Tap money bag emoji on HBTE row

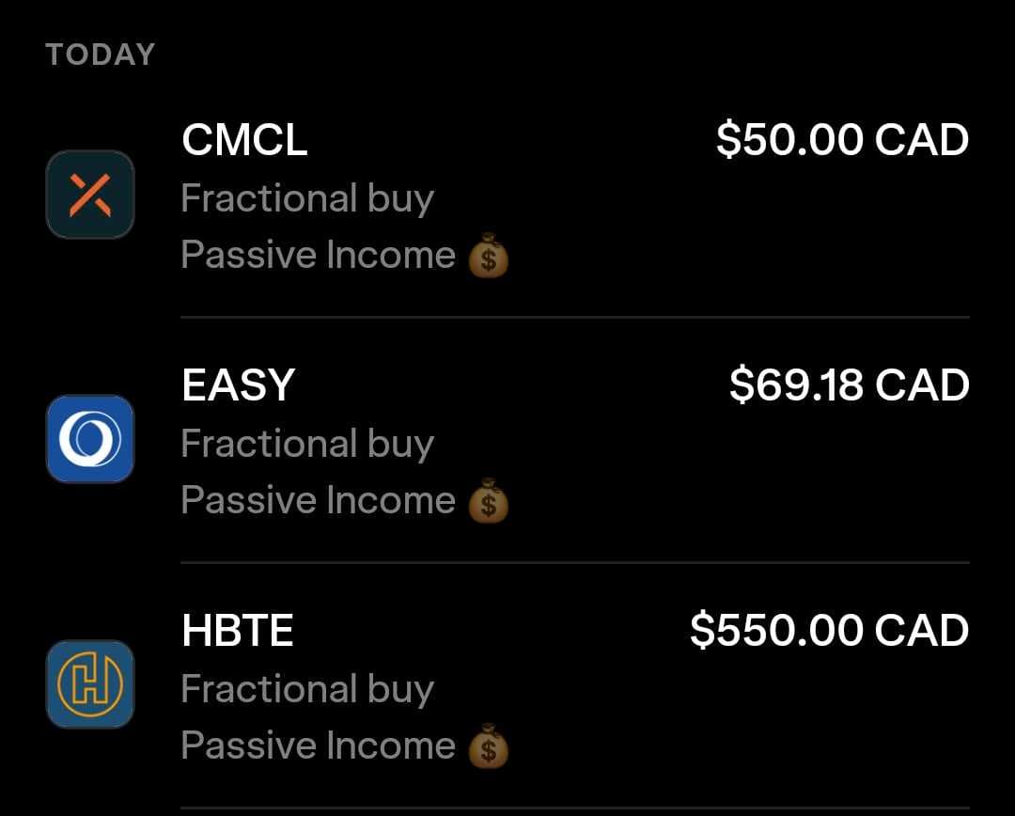(x=489, y=746)
